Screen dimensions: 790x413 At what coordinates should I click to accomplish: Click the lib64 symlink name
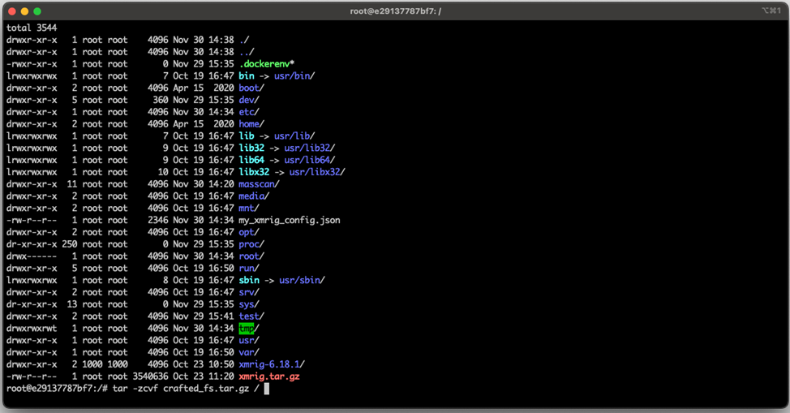pyautogui.click(x=251, y=160)
